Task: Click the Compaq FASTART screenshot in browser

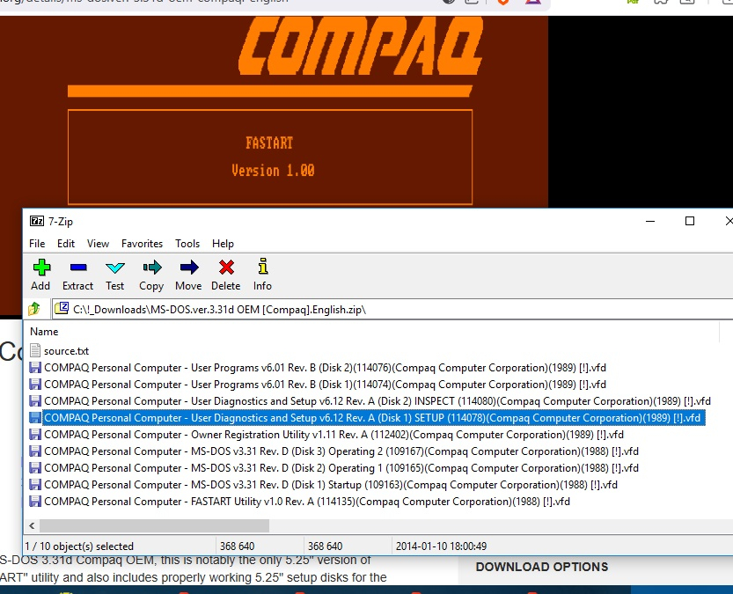Action: 274,112
